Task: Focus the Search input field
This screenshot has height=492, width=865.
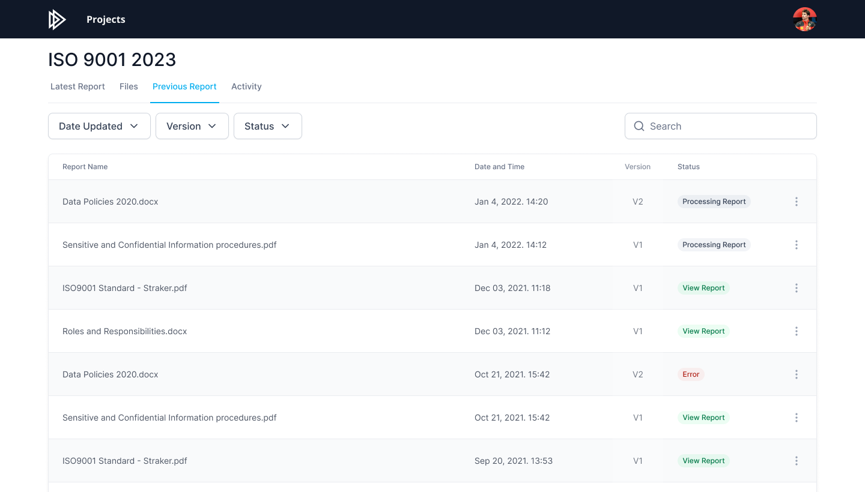Action: [721, 126]
